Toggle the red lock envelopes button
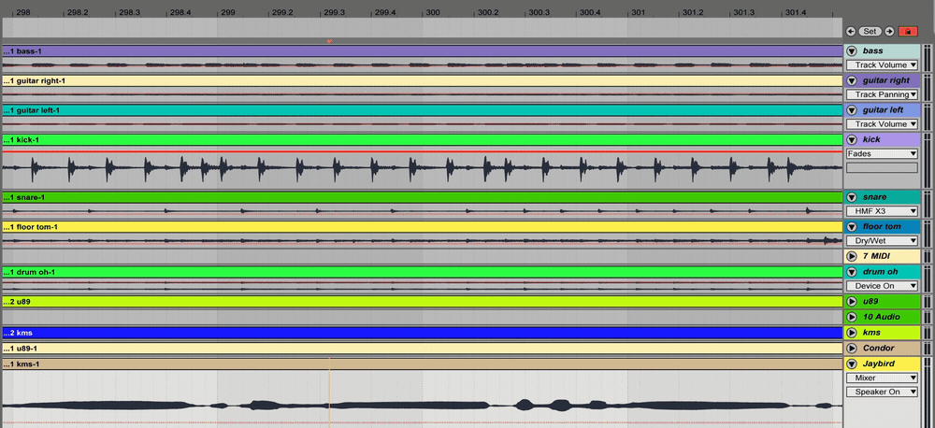Image resolution: width=935 pixels, height=428 pixels. (x=908, y=32)
